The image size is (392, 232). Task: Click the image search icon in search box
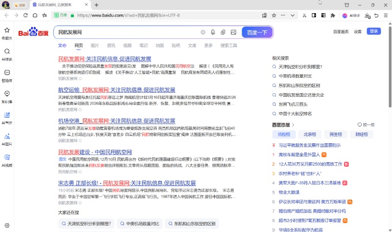click(233, 32)
